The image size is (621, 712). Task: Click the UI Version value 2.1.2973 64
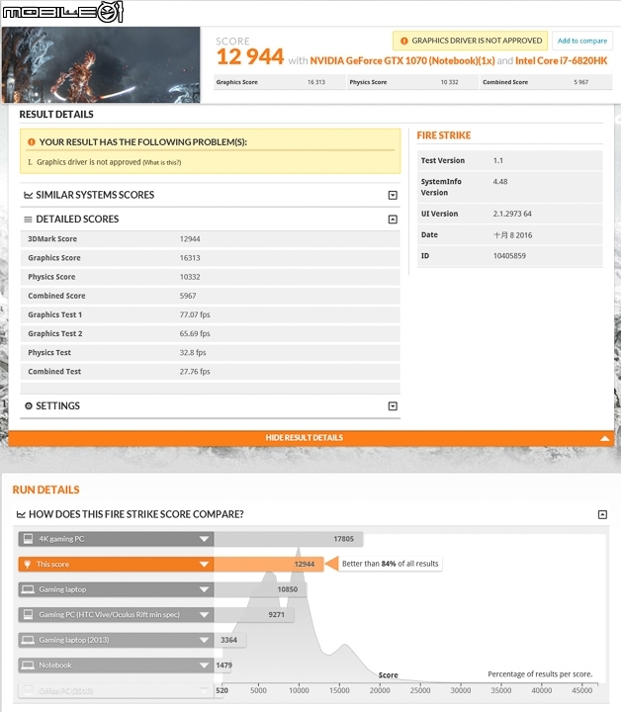(x=512, y=214)
